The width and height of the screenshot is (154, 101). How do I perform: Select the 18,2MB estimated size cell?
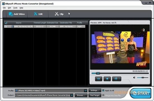coord(53,26)
